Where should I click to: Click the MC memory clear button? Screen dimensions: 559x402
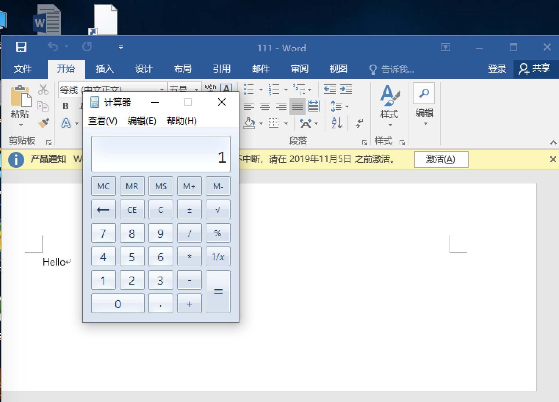(103, 186)
